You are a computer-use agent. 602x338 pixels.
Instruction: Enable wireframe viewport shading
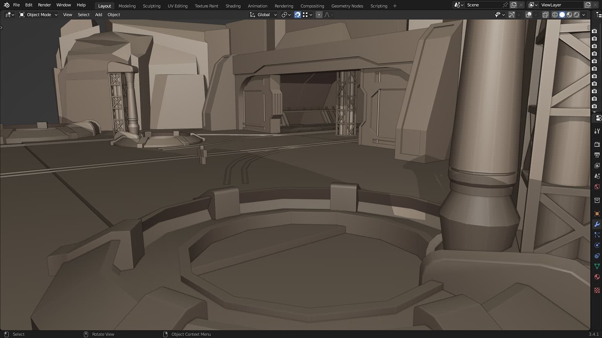pyautogui.click(x=555, y=14)
